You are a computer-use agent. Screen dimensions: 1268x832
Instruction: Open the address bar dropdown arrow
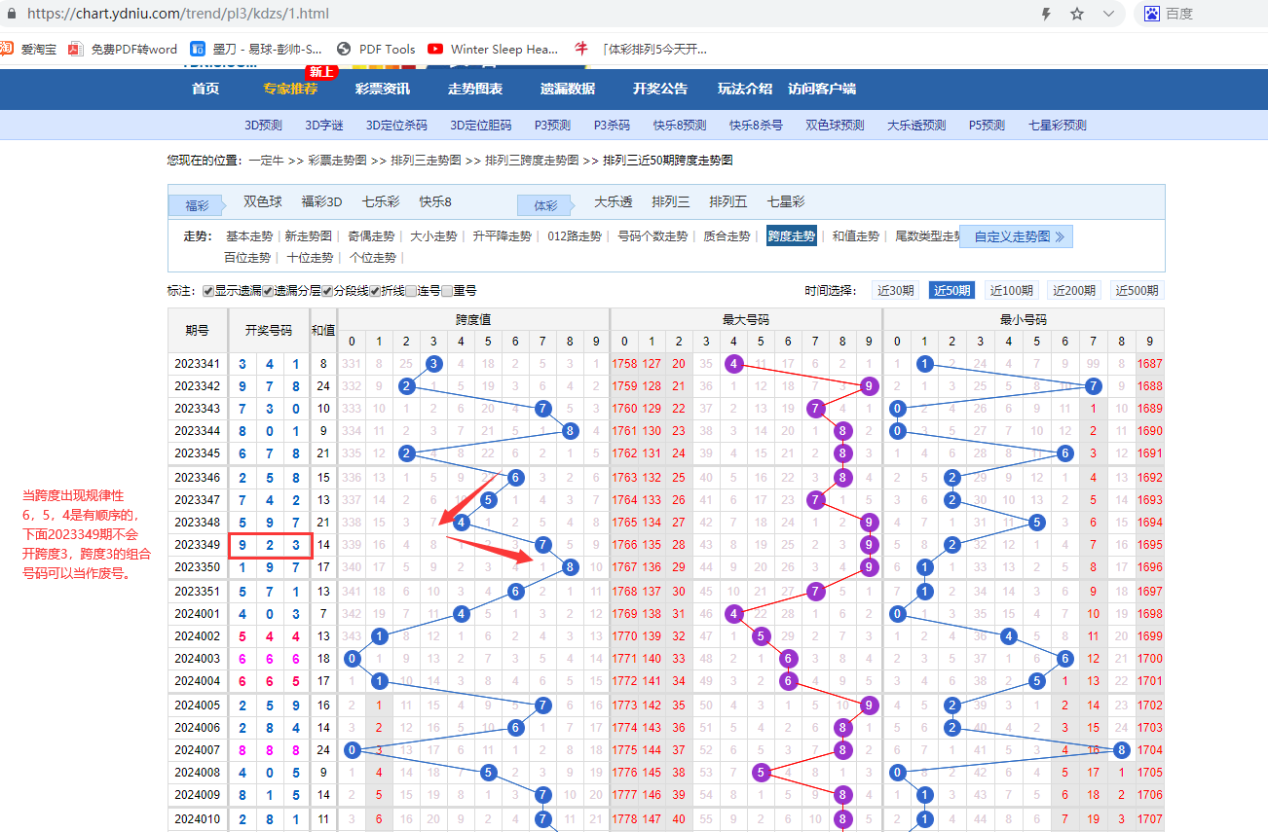click(x=1108, y=14)
